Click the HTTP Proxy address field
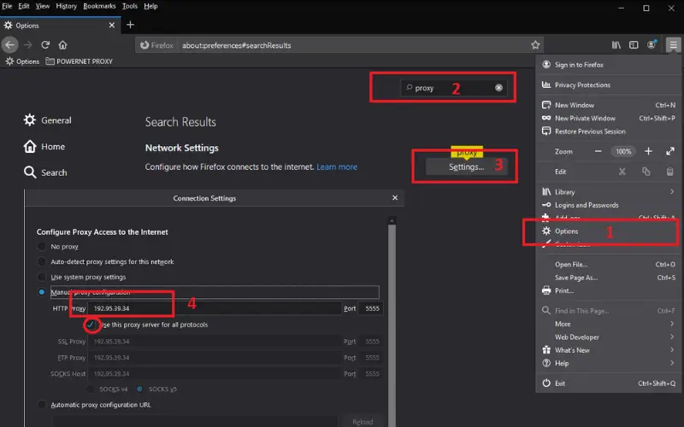Image resolution: width=684 pixels, height=427 pixels. [215, 308]
